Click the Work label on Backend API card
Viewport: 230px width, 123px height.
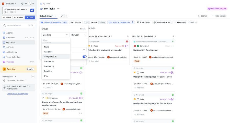tap(137, 61)
